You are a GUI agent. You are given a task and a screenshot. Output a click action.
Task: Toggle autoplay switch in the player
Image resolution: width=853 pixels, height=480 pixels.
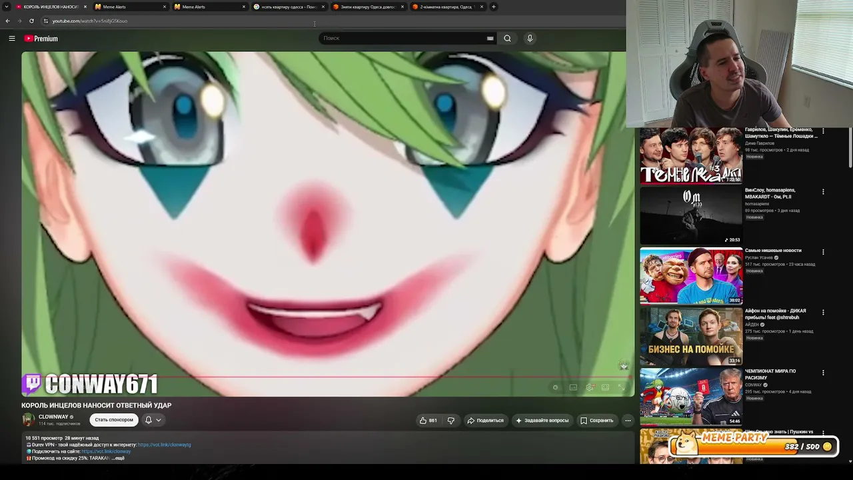pyautogui.click(x=555, y=387)
